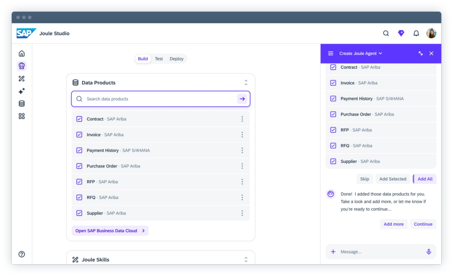Open the database sidebar icon
The height and width of the screenshot is (276, 453).
coord(22,104)
